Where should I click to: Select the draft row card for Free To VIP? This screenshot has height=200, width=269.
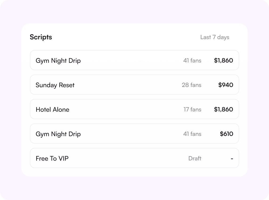pyautogui.click(x=134, y=158)
